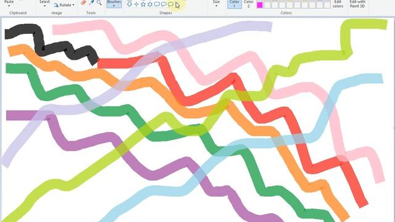The image size is (395, 222).
Task: Open Edit with Paint 3D
Action: (357, 4)
